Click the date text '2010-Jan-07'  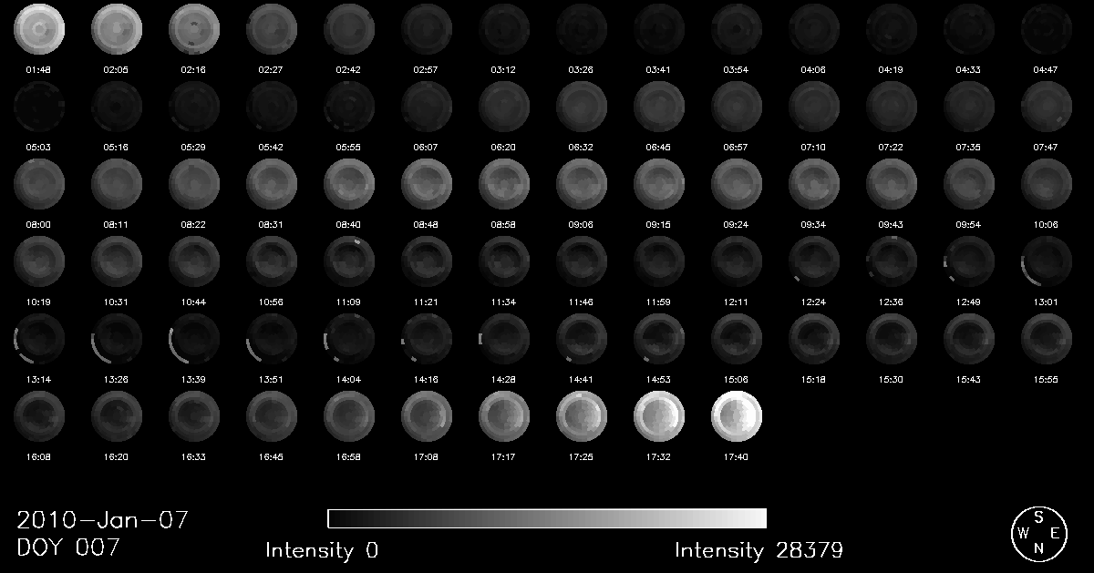(x=102, y=520)
